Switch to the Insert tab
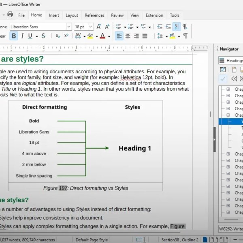This screenshot has width=243, height=243. [54, 15]
